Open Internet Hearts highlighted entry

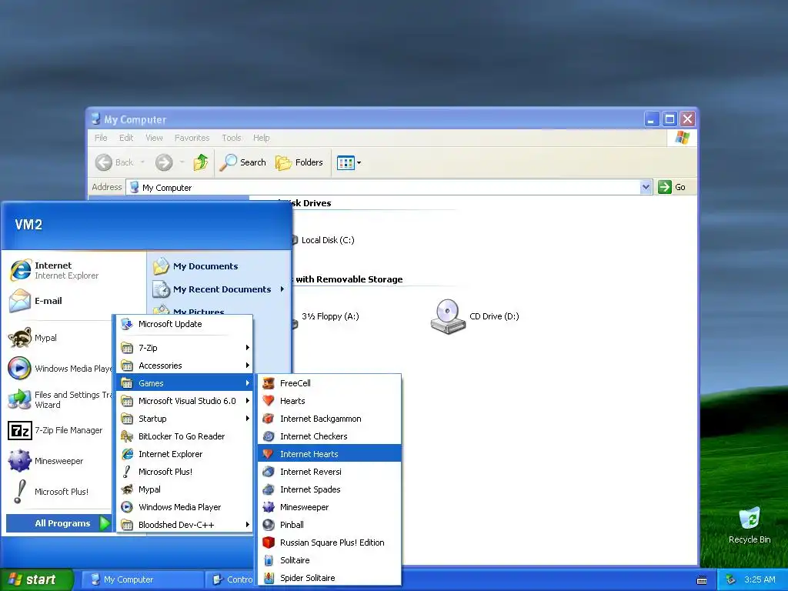tap(329, 454)
